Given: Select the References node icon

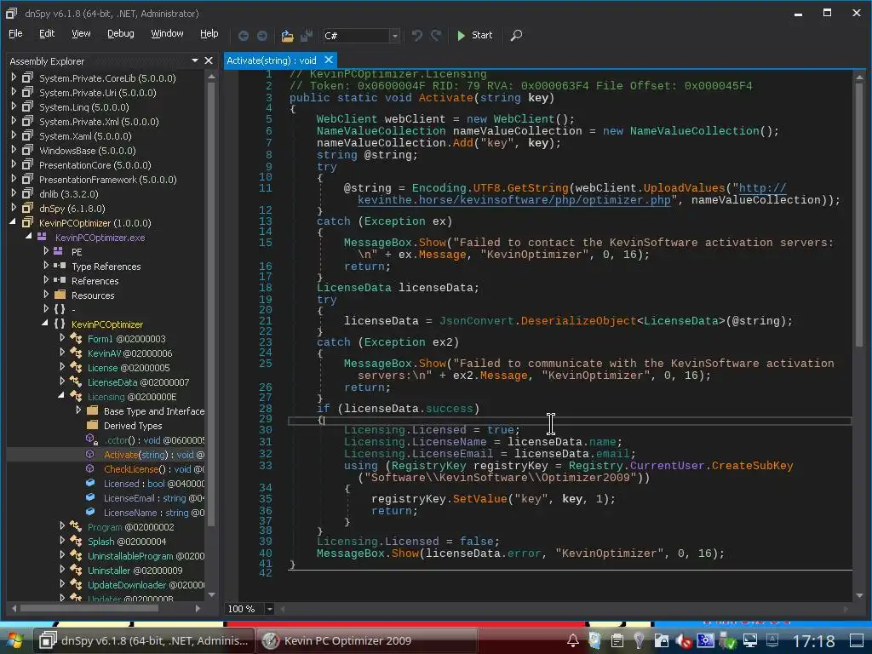Looking at the screenshot, I should point(60,280).
